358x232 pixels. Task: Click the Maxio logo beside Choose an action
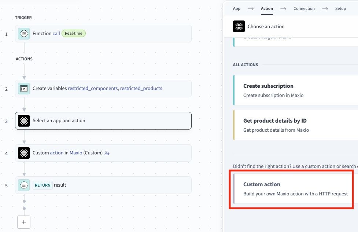(239, 26)
